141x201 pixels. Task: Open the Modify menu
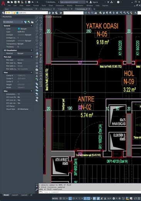coord(69,5)
